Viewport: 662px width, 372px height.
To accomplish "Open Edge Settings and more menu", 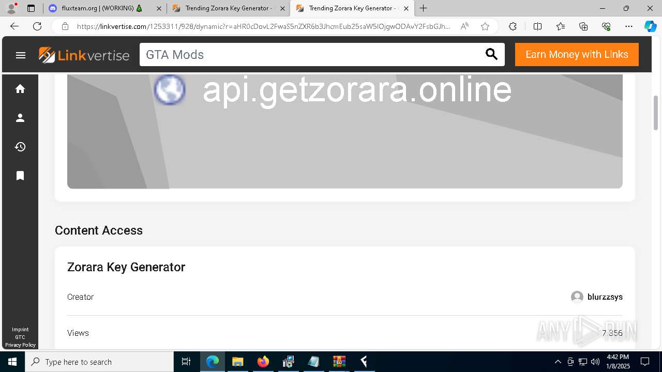I will pos(629,26).
